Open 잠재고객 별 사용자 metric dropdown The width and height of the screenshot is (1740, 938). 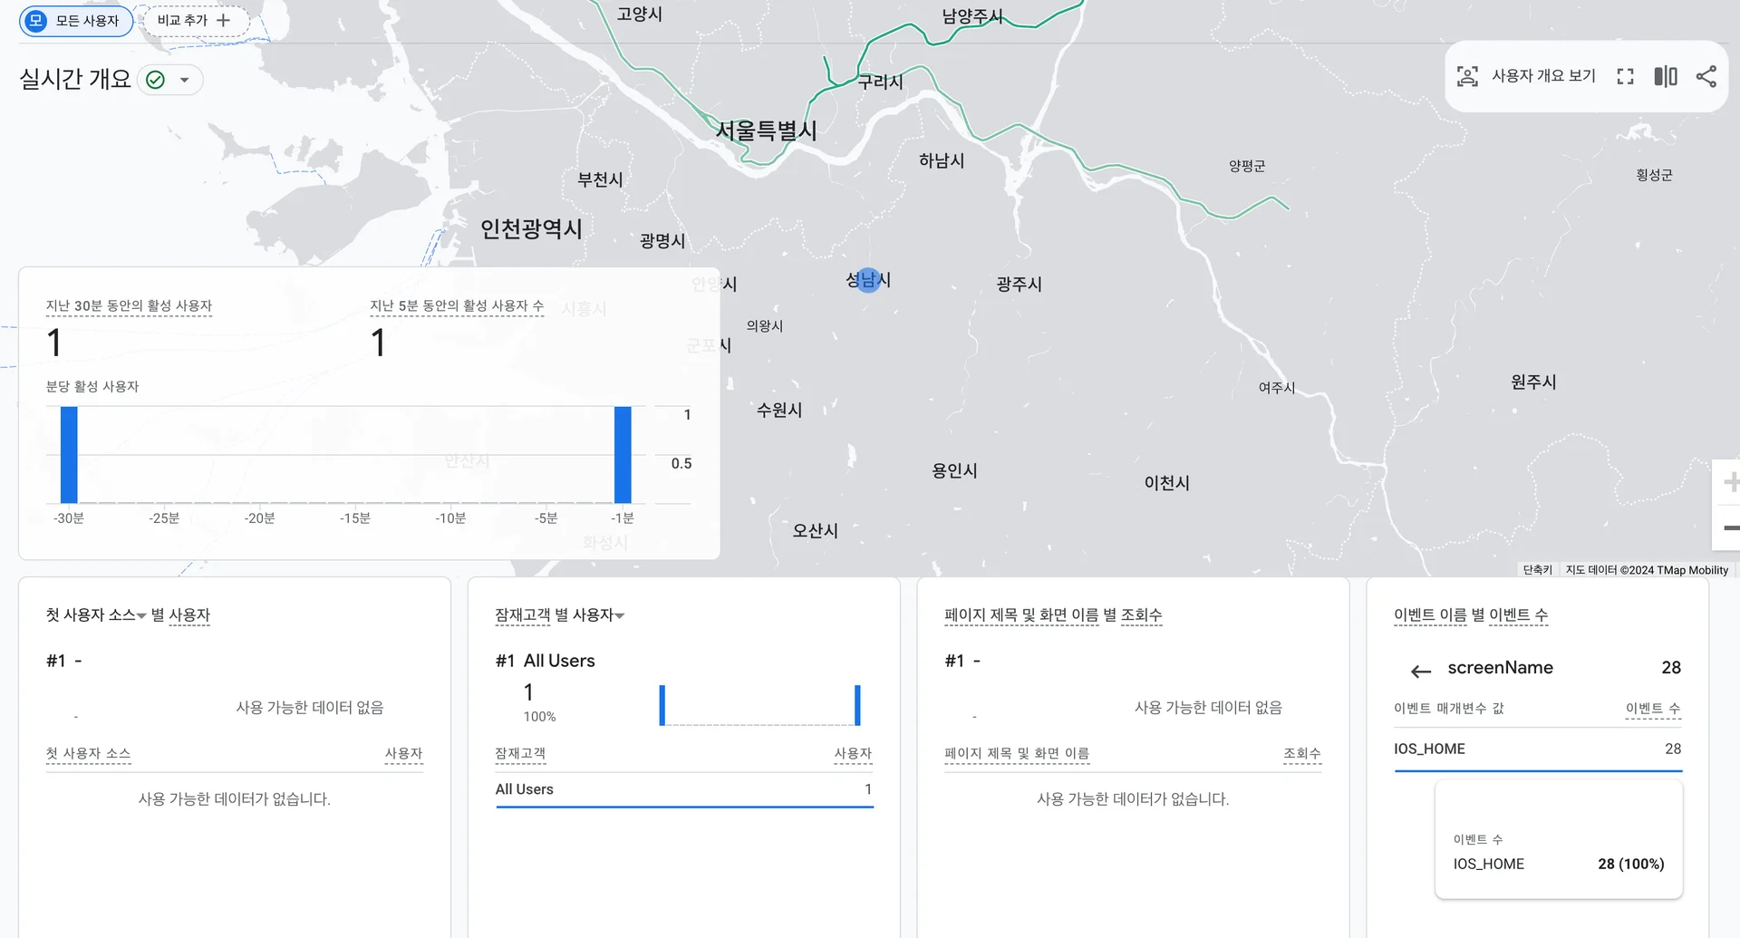click(x=620, y=616)
